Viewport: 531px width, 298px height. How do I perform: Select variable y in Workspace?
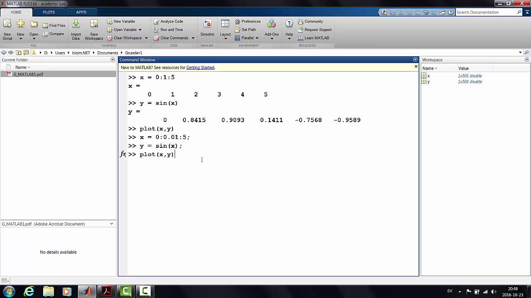pyautogui.click(x=475, y=82)
